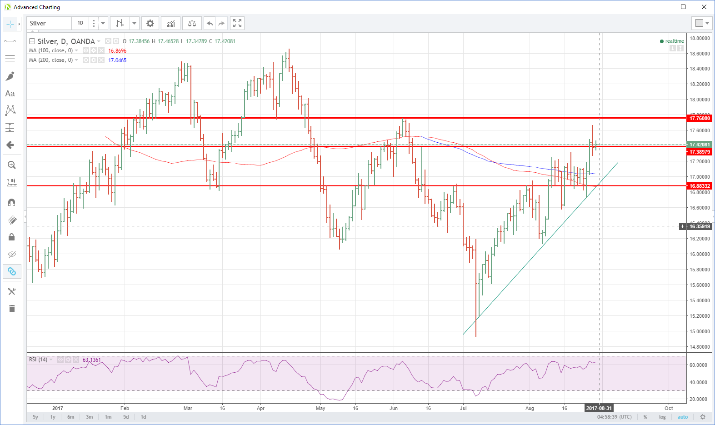
Task: Toggle magnet mode
Action: pos(12,202)
